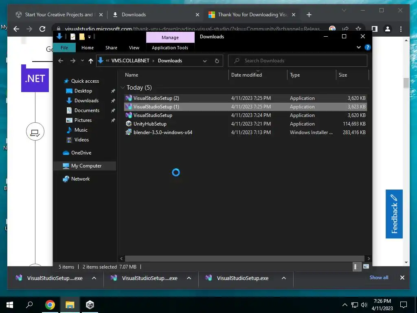Open options for second VisualStudioSetup....exe download
The height and width of the screenshot is (313, 417).
click(189, 278)
